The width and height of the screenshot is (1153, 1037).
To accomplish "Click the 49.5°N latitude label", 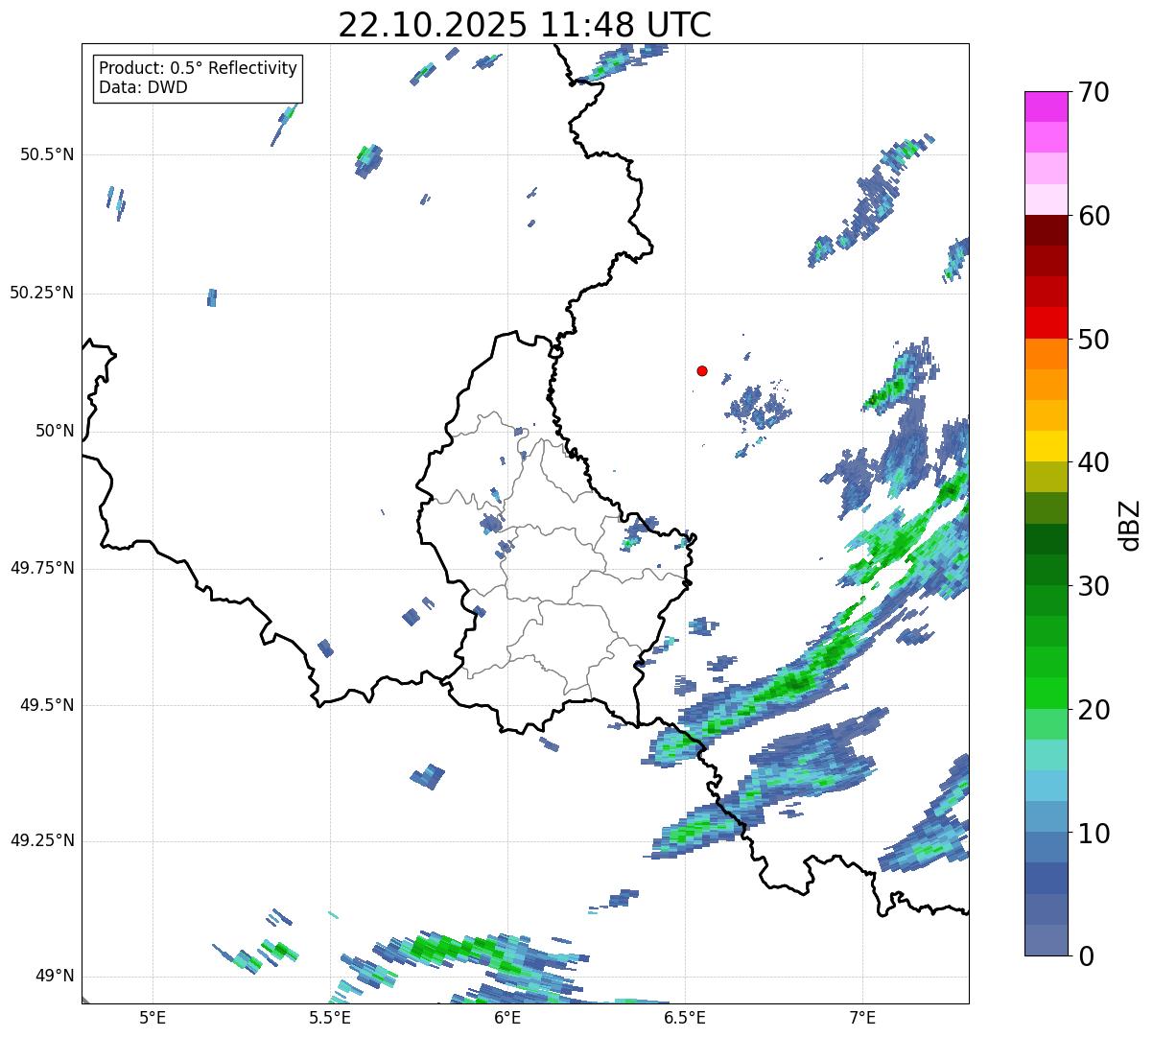I will [x=46, y=705].
